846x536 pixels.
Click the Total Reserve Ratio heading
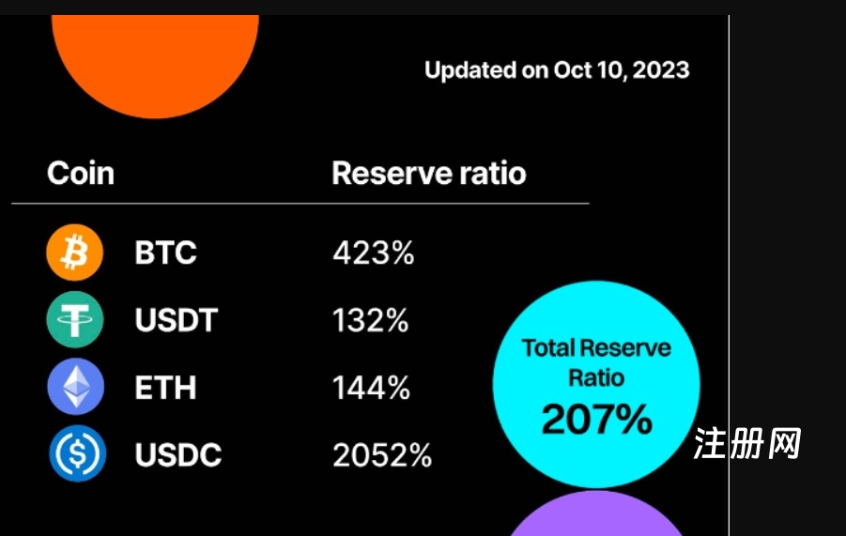[596, 363]
